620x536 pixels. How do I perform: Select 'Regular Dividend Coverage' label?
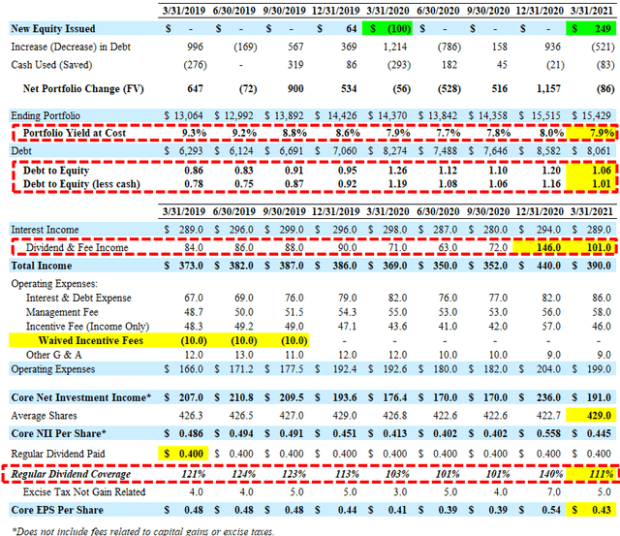point(71,474)
